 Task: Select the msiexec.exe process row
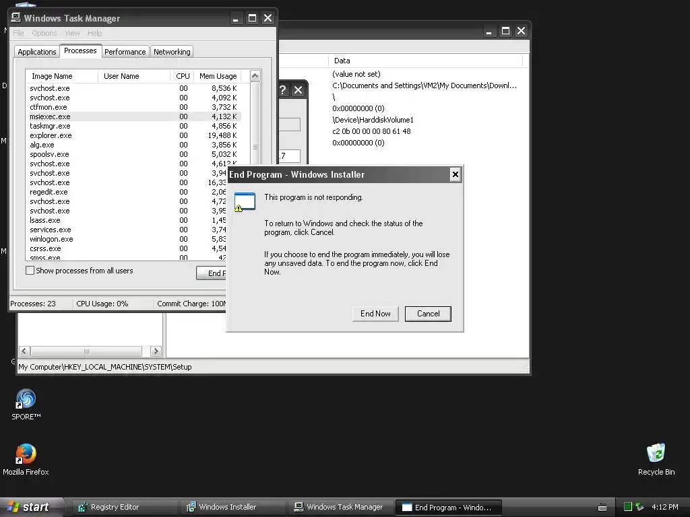click(133, 116)
